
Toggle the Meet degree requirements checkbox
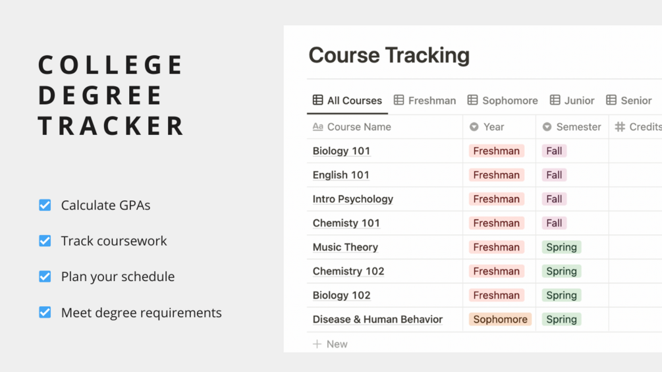coord(45,312)
